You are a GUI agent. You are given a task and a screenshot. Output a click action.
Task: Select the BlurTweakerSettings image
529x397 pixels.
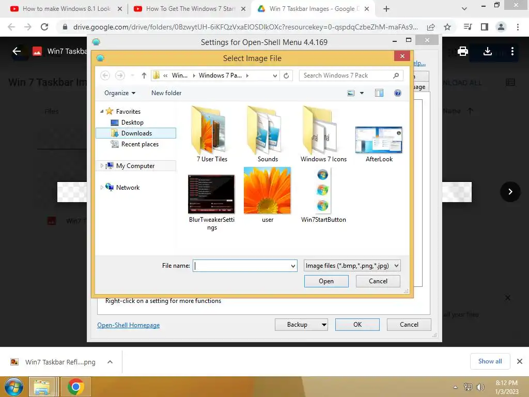(211, 202)
